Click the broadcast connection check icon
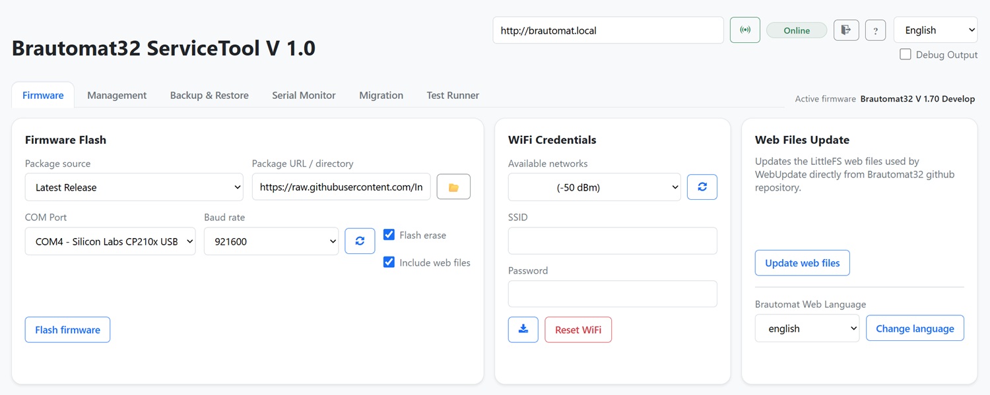The width and height of the screenshot is (990, 395). click(x=744, y=30)
